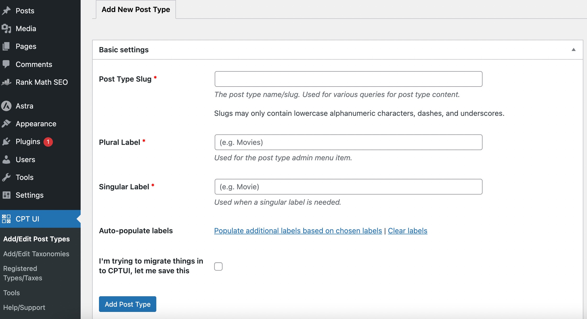Click inside the Post Type Slug field
The image size is (587, 319).
(x=348, y=79)
